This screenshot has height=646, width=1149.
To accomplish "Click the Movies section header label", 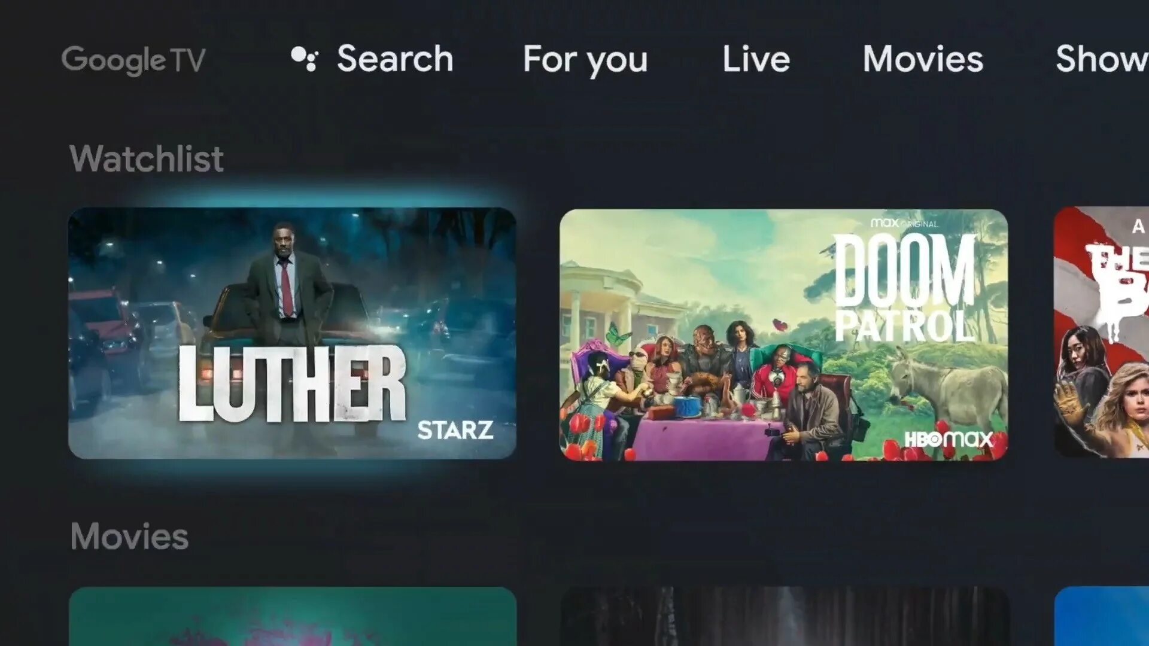I will pyautogui.click(x=128, y=537).
